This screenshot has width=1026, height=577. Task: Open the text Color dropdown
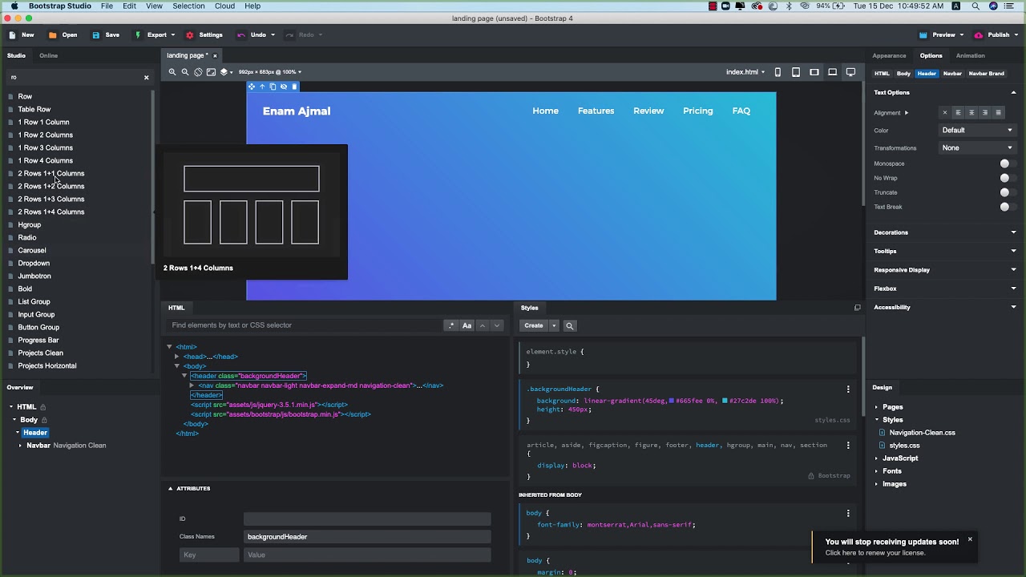pyautogui.click(x=977, y=130)
